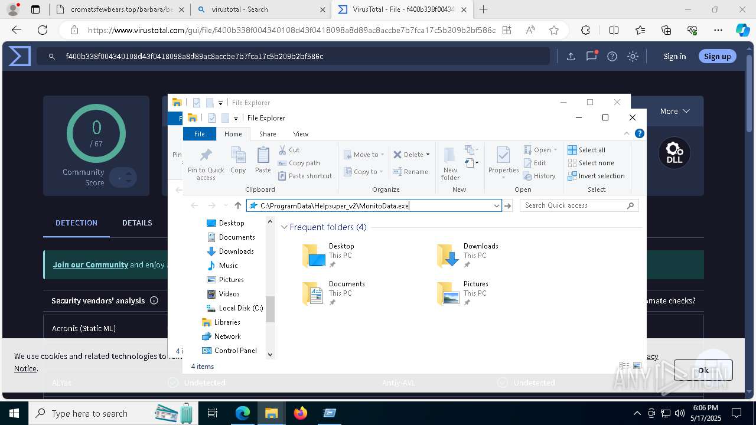Open Quick Access Toolbar customize dropdown
The width and height of the screenshot is (756, 425).
[x=235, y=118]
